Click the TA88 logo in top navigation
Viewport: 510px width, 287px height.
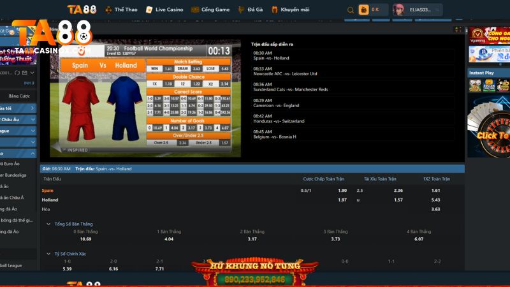tap(82, 10)
